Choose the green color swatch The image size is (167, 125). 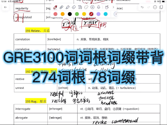click(77, 14)
